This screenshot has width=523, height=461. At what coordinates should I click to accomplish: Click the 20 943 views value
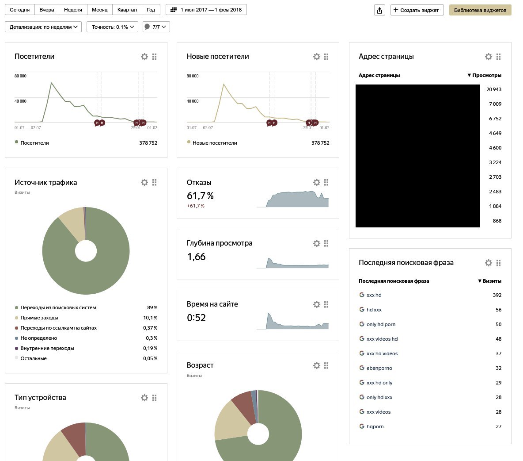coord(494,89)
